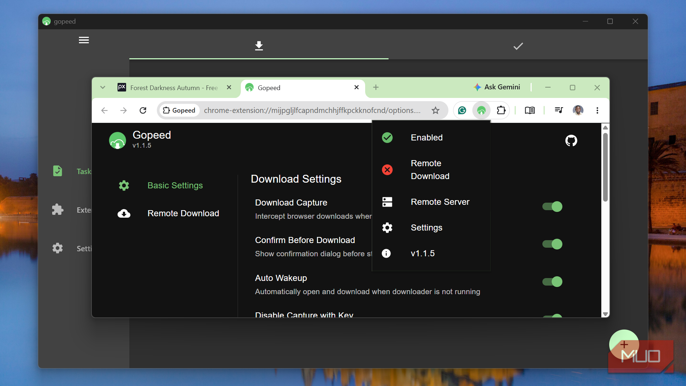Bookmark this page with star icon
The width and height of the screenshot is (686, 386).
[x=435, y=110]
